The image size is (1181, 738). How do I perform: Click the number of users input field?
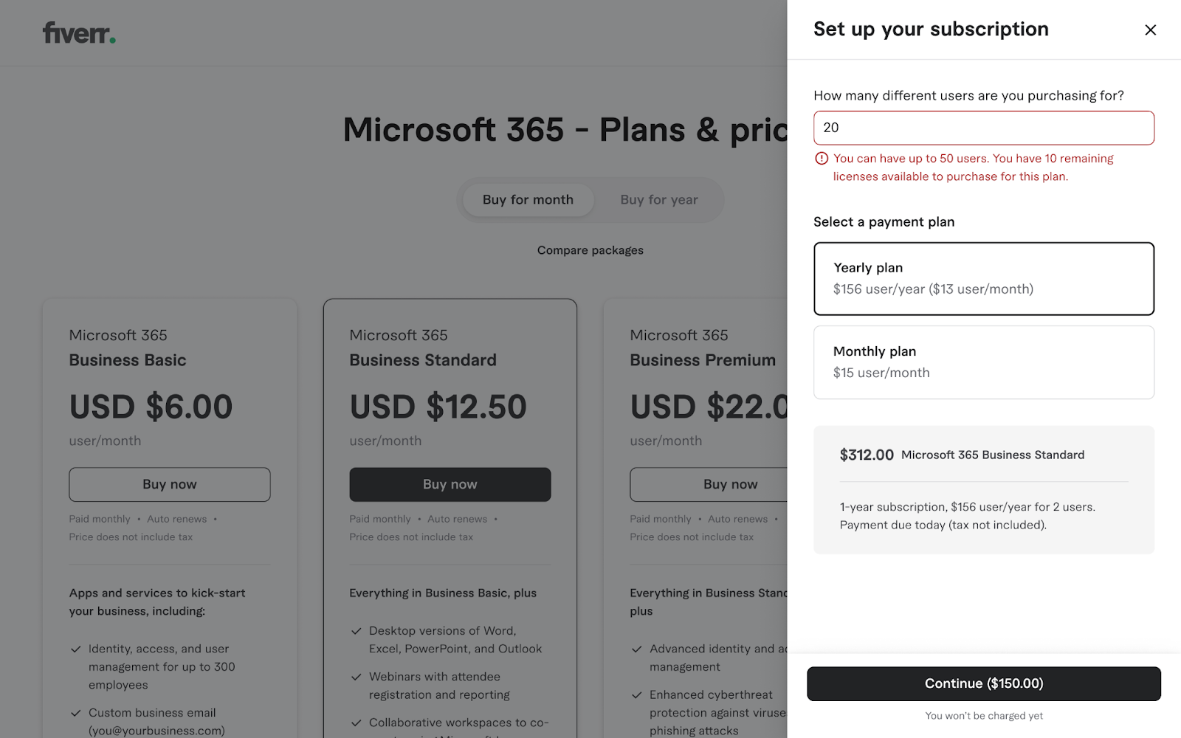983,128
